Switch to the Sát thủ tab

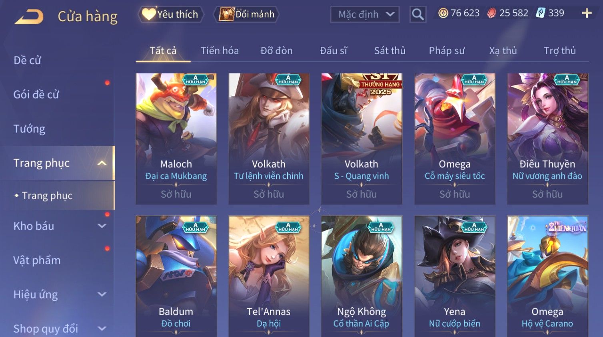click(x=389, y=51)
